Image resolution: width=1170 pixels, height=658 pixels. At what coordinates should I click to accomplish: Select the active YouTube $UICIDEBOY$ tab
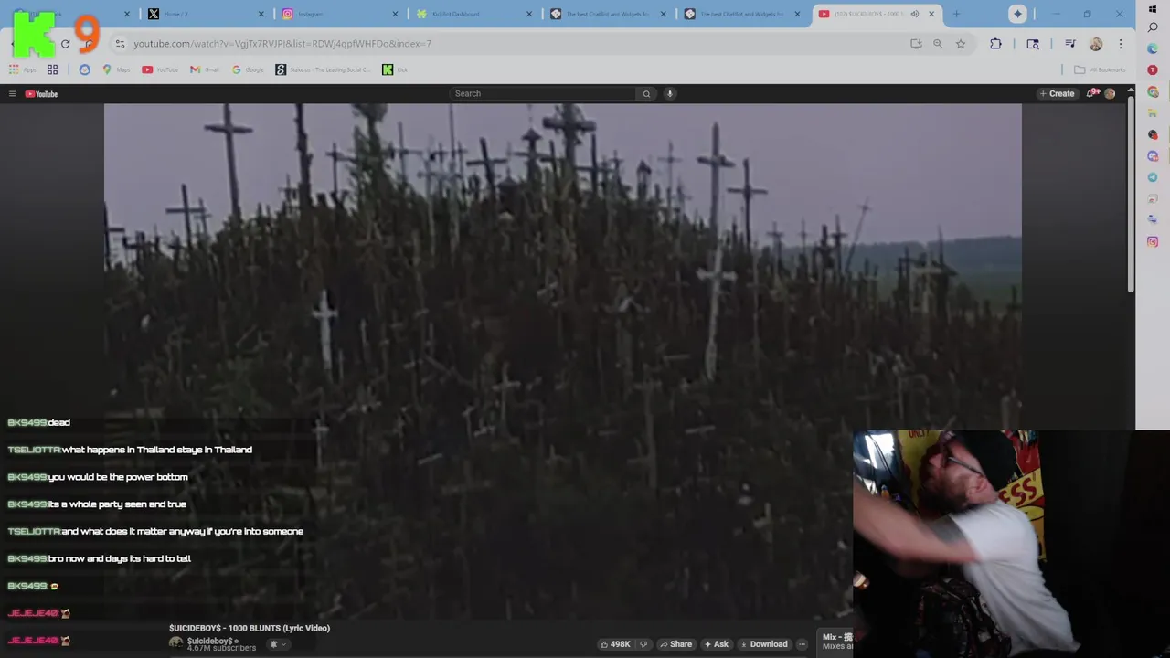[876, 14]
